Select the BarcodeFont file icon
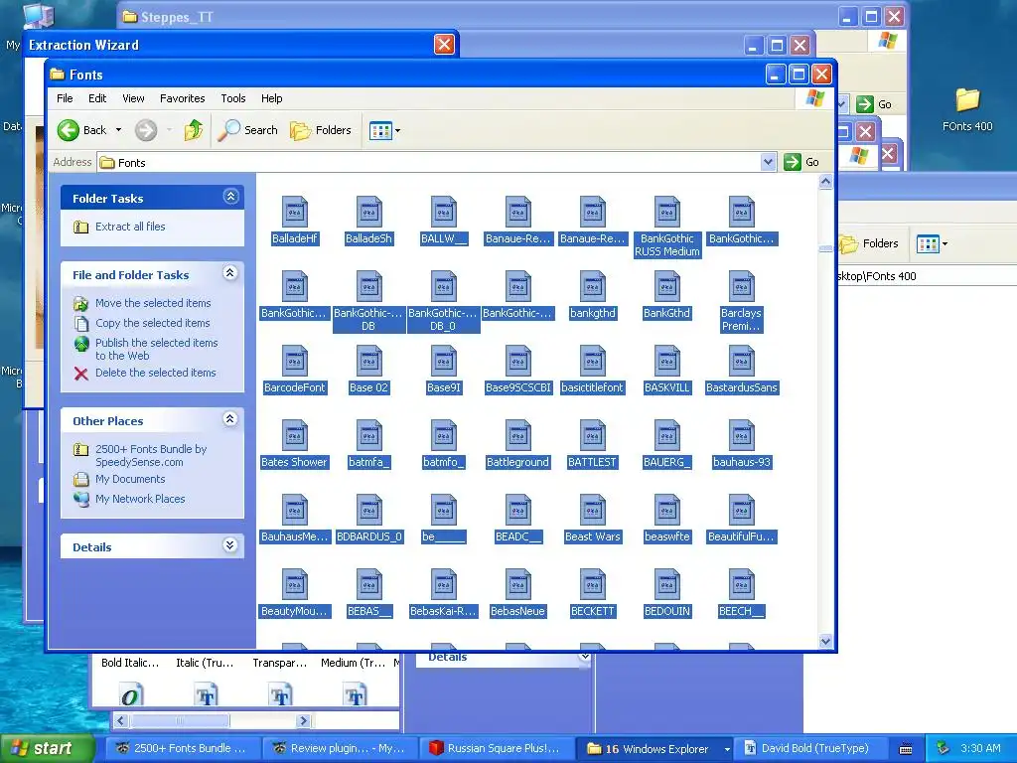 (x=294, y=361)
